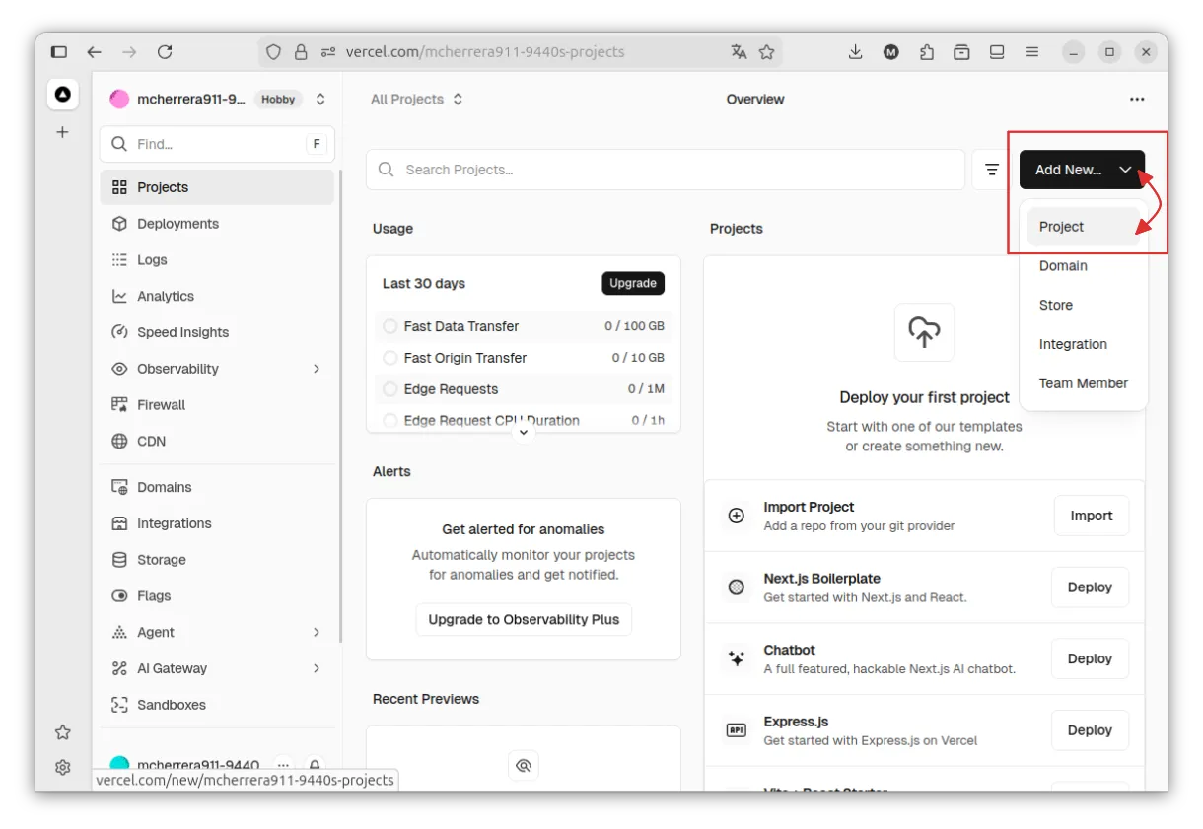Click the plus icon in left rail
The image size is (1203, 829).
pos(62,132)
